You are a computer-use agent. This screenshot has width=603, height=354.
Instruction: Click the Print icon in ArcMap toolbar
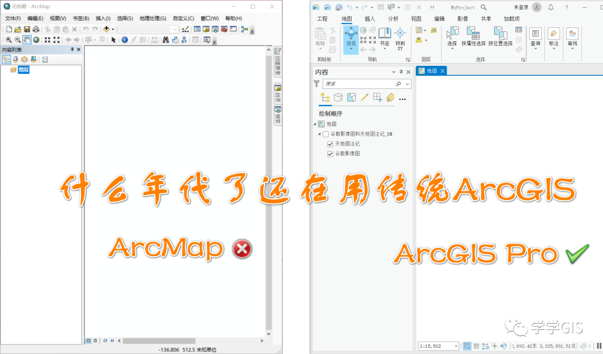pos(36,29)
